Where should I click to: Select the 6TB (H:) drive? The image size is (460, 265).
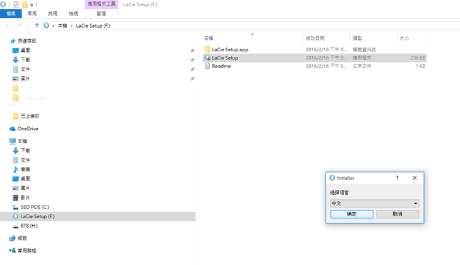(29, 226)
